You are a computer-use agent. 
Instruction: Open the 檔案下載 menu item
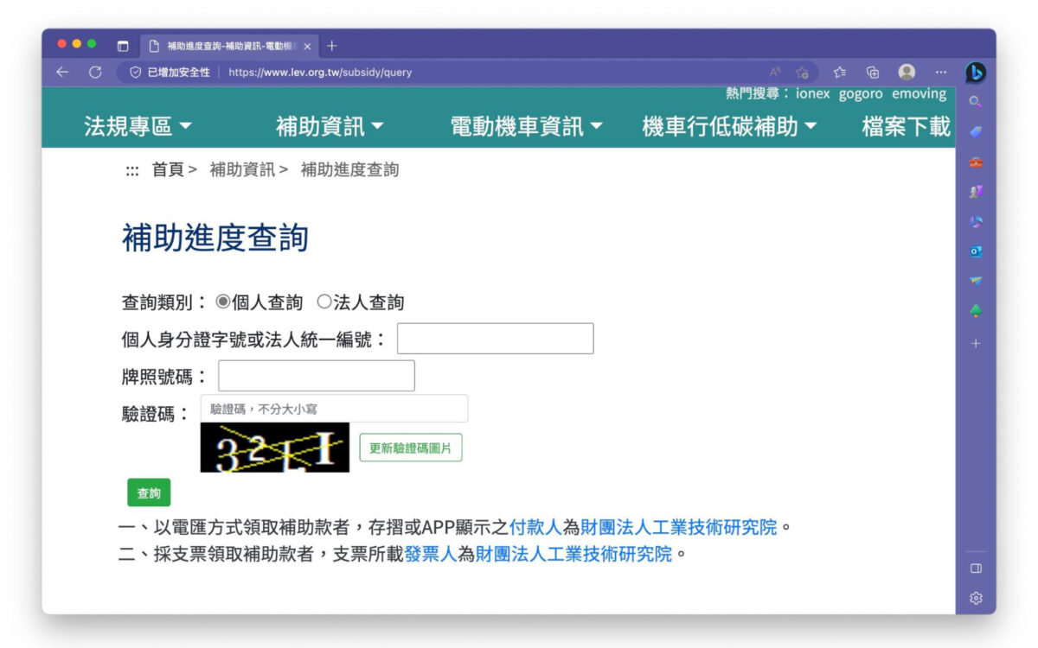coord(907,127)
